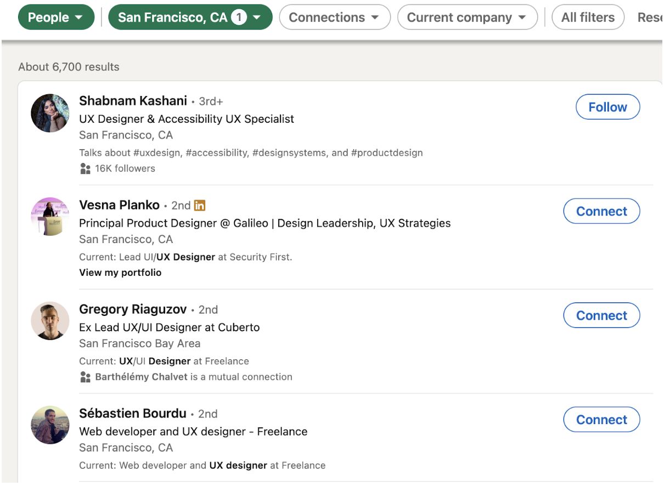This screenshot has height=486, width=664.
Task: Connect with Sébastien Bourdu
Action: coord(601,420)
